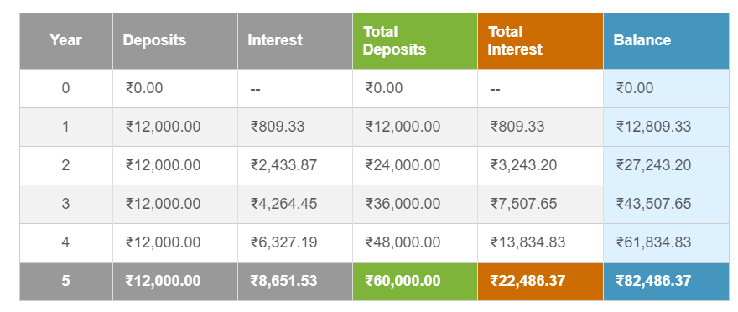738x312 pixels.
Task: Select the ₹27,243.20 balance cell
Action: [666, 166]
